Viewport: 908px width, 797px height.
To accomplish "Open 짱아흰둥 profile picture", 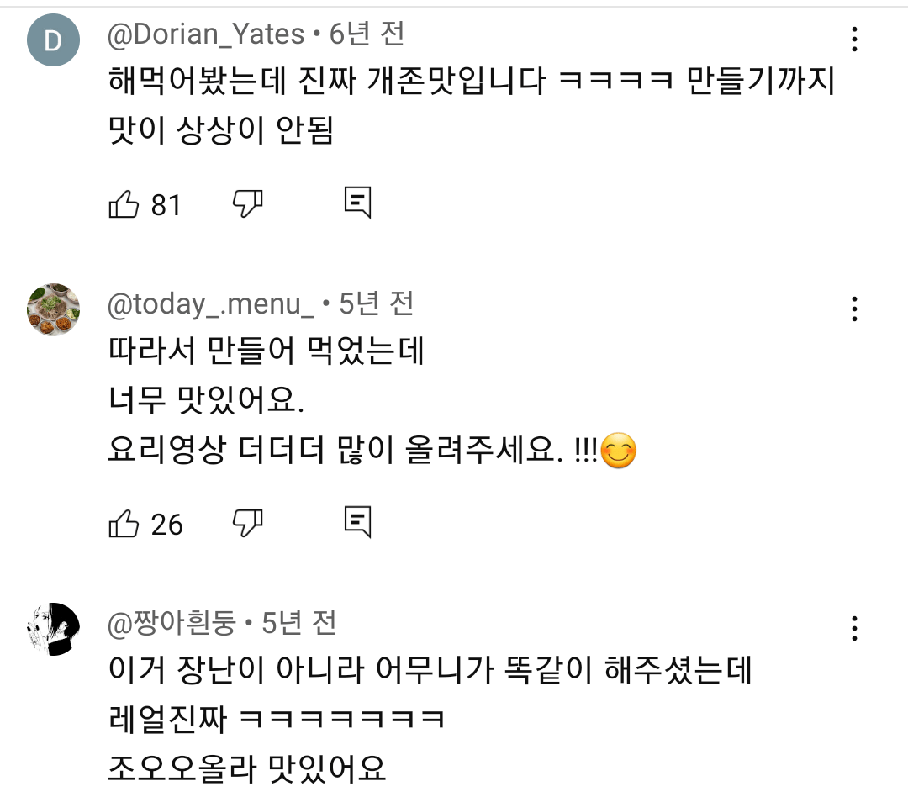I will [x=53, y=629].
